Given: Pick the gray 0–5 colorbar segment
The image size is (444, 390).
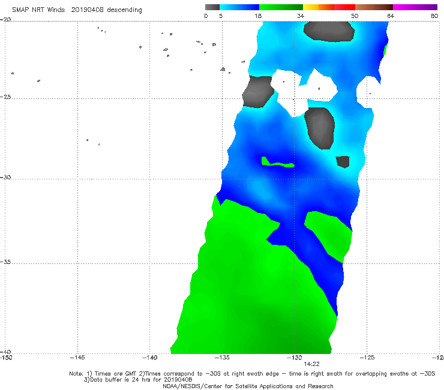Looking at the screenshot, I should click(x=212, y=7).
